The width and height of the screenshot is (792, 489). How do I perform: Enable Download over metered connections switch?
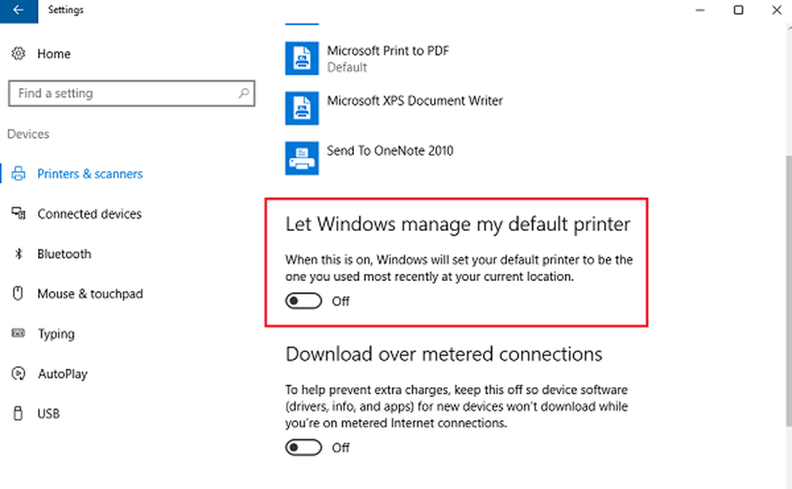tap(304, 448)
